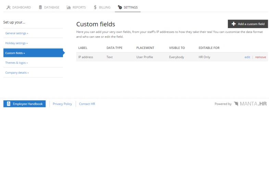This screenshot has width=269, height=179.
Task: Click the dollar sign Billing icon
Action: [95, 7]
